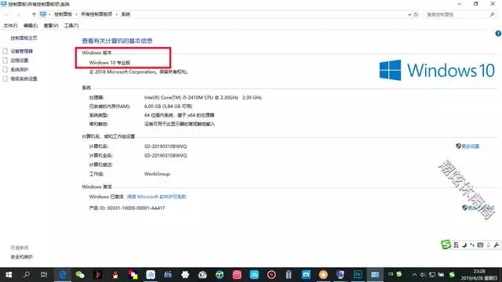Open Sogou toolbar wrench settings
This screenshot has width=502, height=282.
click(x=496, y=245)
